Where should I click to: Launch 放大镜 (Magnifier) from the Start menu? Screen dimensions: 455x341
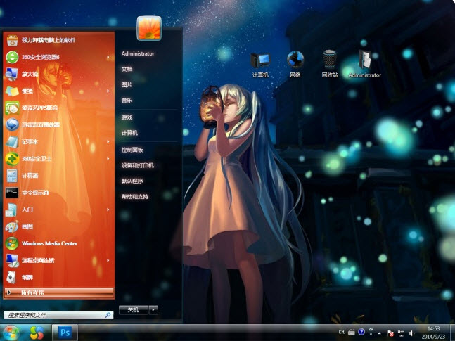click(x=32, y=74)
